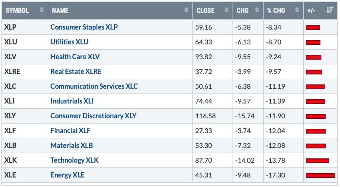Open the Consumer Staples XLP link
This screenshot has height=187, width=340.
click(x=84, y=27)
